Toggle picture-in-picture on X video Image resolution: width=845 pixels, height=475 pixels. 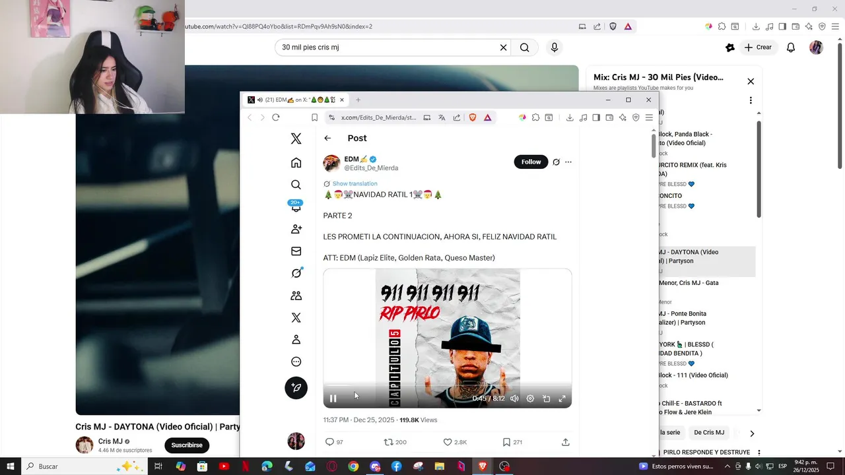coord(547,398)
